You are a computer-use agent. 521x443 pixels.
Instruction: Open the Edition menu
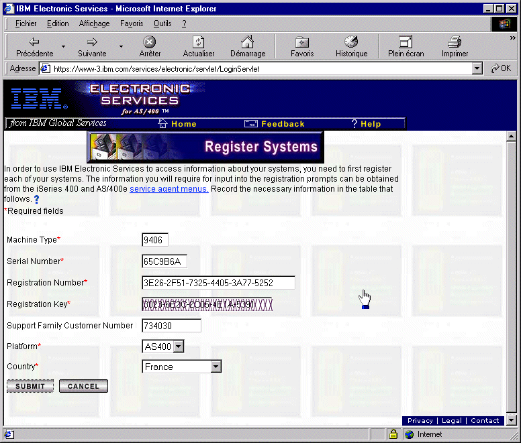click(58, 23)
